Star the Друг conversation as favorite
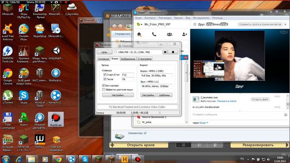 pyautogui.click(x=195, y=24)
